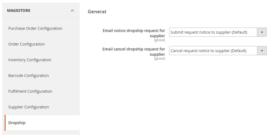Click the [global] scope under email notice label
The width and height of the screenshot is (270, 136).
coord(160,40)
